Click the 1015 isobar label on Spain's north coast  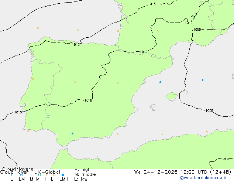tap(76, 44)
